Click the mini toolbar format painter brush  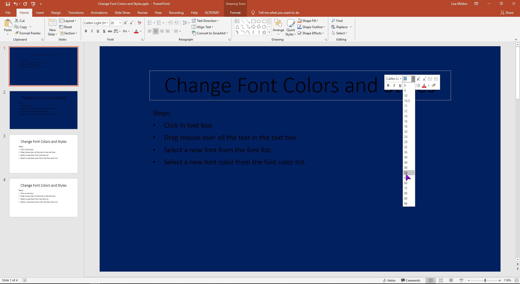click(x=434, y=85)
